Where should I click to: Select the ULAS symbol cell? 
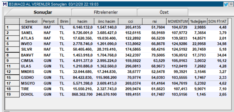[x=26, y=66]
